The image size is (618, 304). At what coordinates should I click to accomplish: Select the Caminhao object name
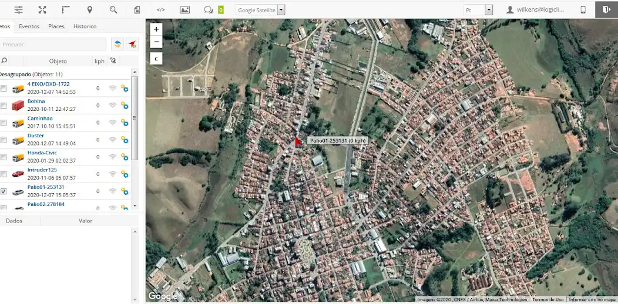coord(40,119)
